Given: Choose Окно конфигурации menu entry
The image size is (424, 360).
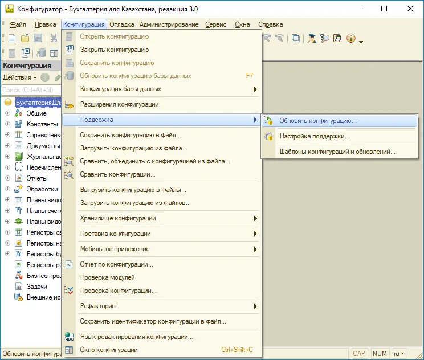Looking at the screenshot, I should coord(162,350).
